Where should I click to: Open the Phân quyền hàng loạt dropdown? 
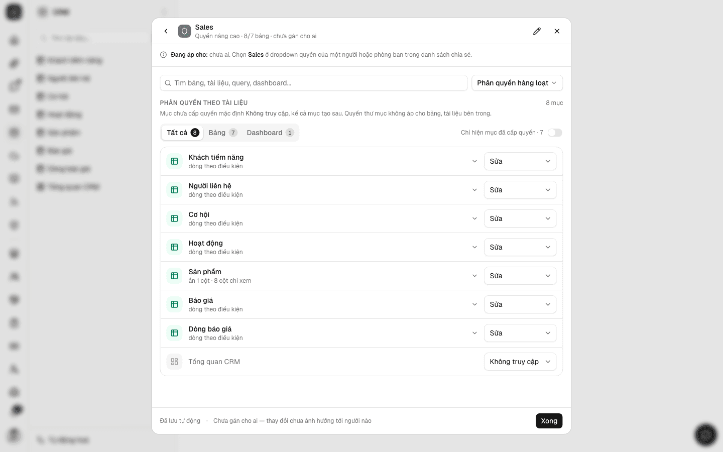click(517, 83)
